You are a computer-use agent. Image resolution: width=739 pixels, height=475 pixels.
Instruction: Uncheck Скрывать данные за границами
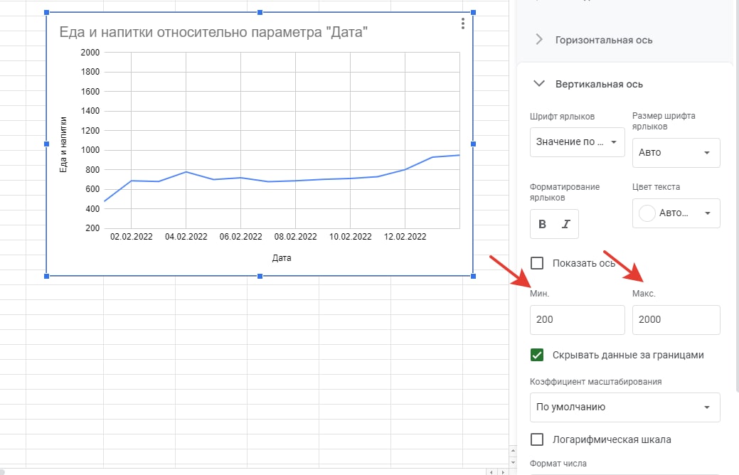538,355
